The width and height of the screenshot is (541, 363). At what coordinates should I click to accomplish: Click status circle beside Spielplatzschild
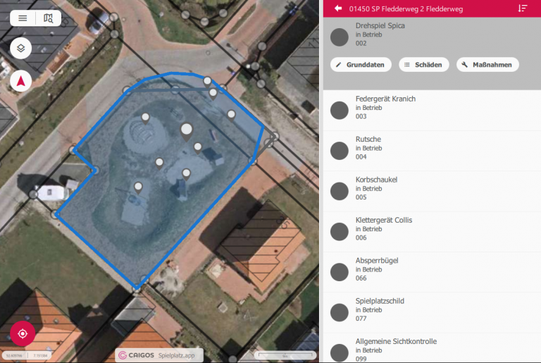339,312
